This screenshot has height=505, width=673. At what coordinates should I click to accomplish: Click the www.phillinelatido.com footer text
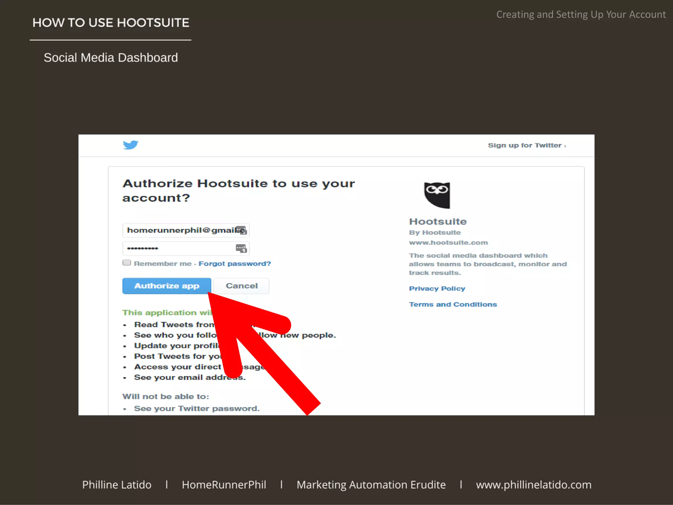tap(534, 485)
